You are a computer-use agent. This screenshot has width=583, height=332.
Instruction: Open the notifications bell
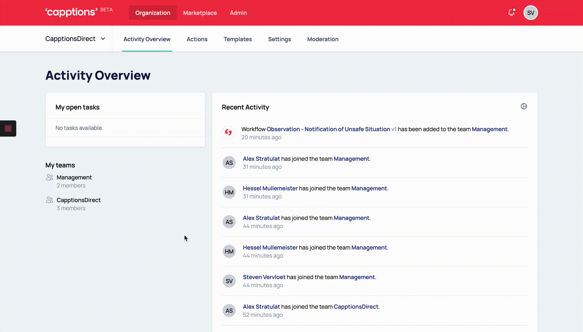(511, 13)
